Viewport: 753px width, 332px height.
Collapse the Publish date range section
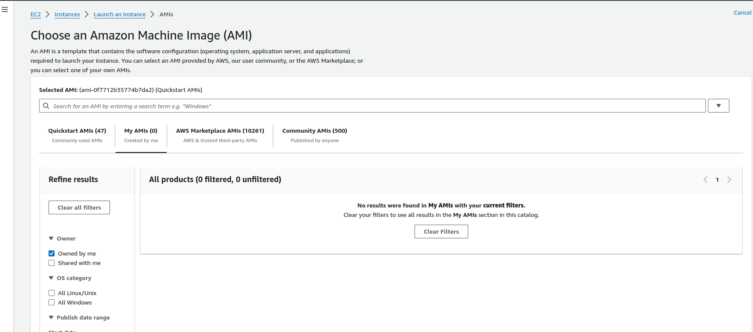pyautogui.click(x=51, y=317)
